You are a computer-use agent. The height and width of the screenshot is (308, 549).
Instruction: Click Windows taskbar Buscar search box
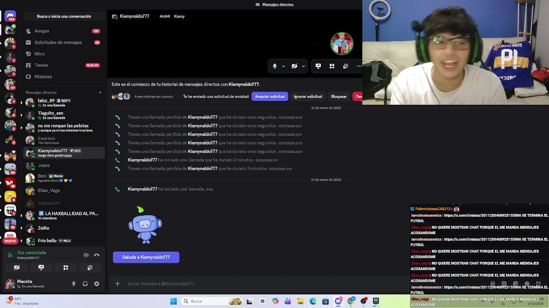coord(211,301)
